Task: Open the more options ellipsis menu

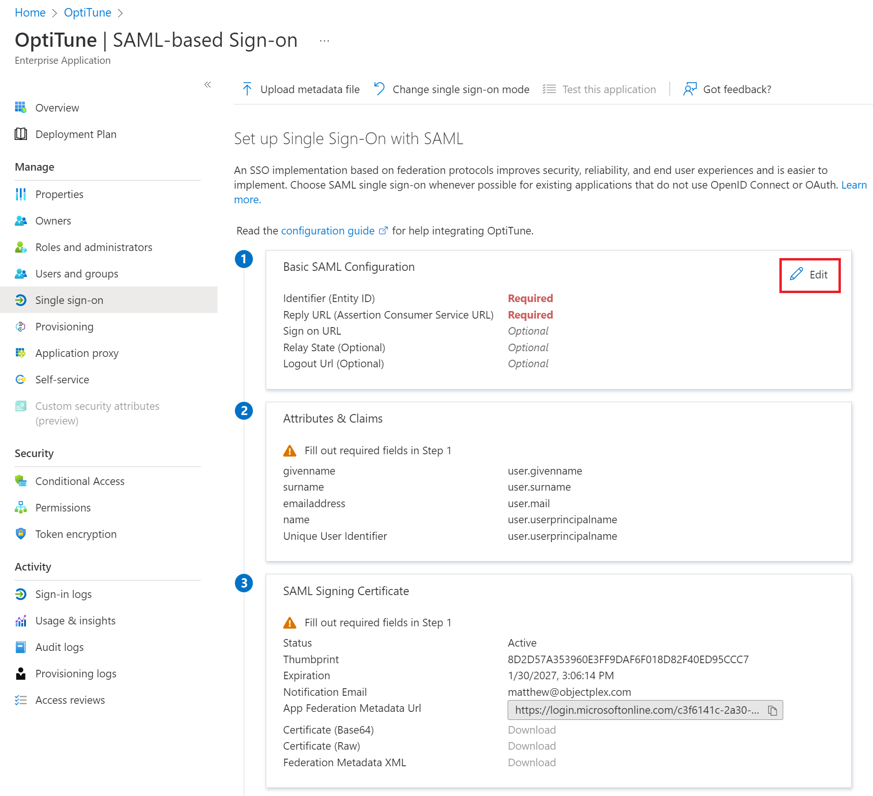Action: [324, 41]
